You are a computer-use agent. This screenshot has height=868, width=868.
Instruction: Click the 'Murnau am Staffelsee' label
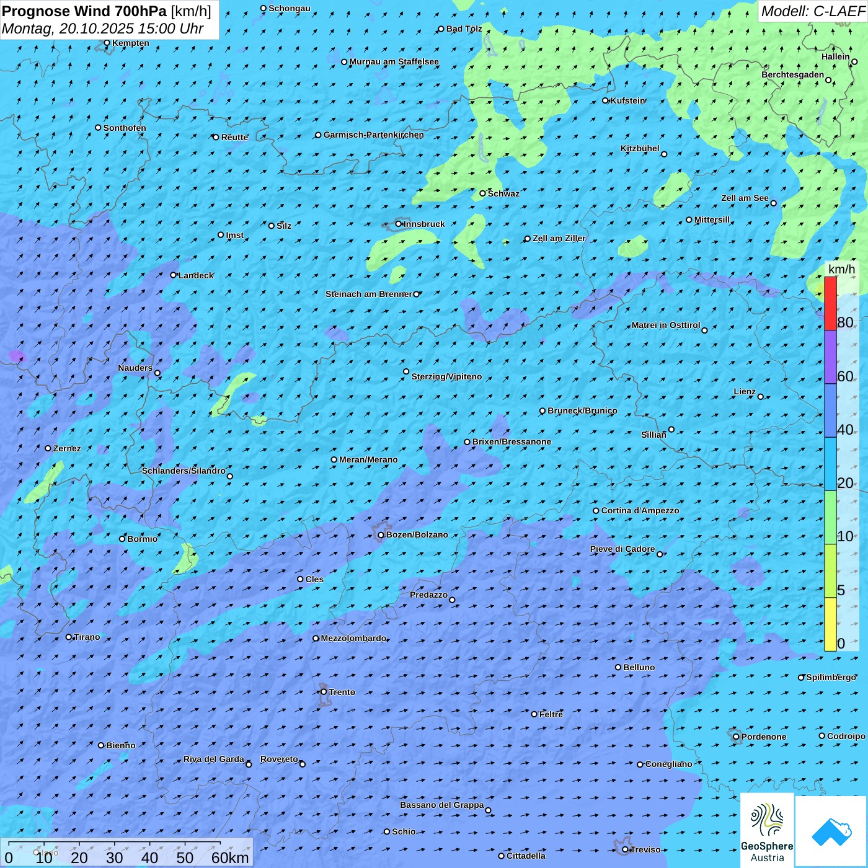point(394,61)
